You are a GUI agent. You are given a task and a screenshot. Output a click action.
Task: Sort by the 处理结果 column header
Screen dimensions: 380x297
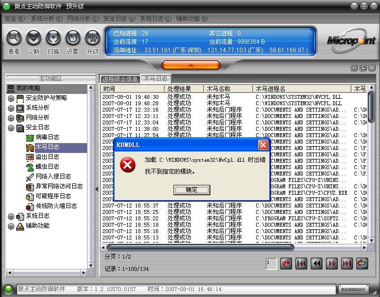[x=184, y=89]
